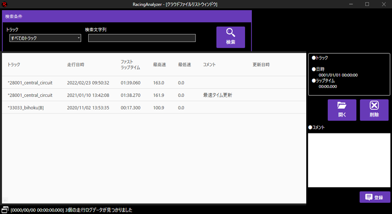Sort by the 更新日時 column header
This screenshot has height=214, width=392.
click(261, 64)
